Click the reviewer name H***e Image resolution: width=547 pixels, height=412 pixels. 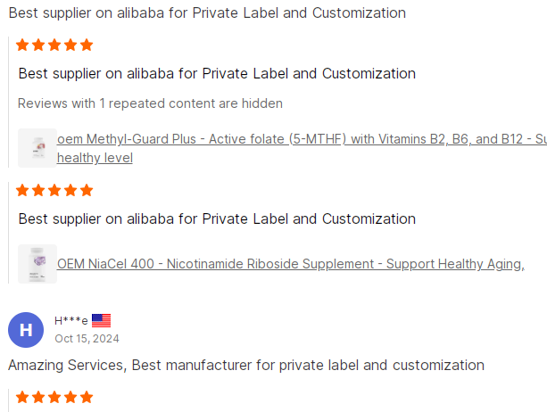[x=71, y=320]
